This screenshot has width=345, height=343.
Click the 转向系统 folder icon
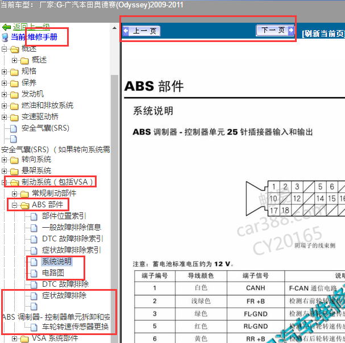tap(14, 160)
